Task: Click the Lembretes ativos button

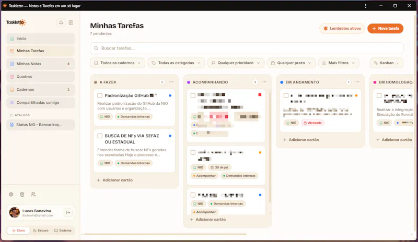Action: click(342, 29)
